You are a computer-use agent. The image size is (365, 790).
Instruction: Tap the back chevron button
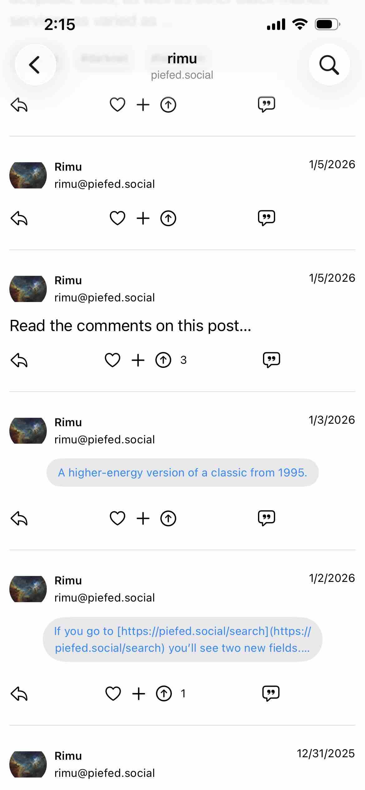(x=35, y=65)
